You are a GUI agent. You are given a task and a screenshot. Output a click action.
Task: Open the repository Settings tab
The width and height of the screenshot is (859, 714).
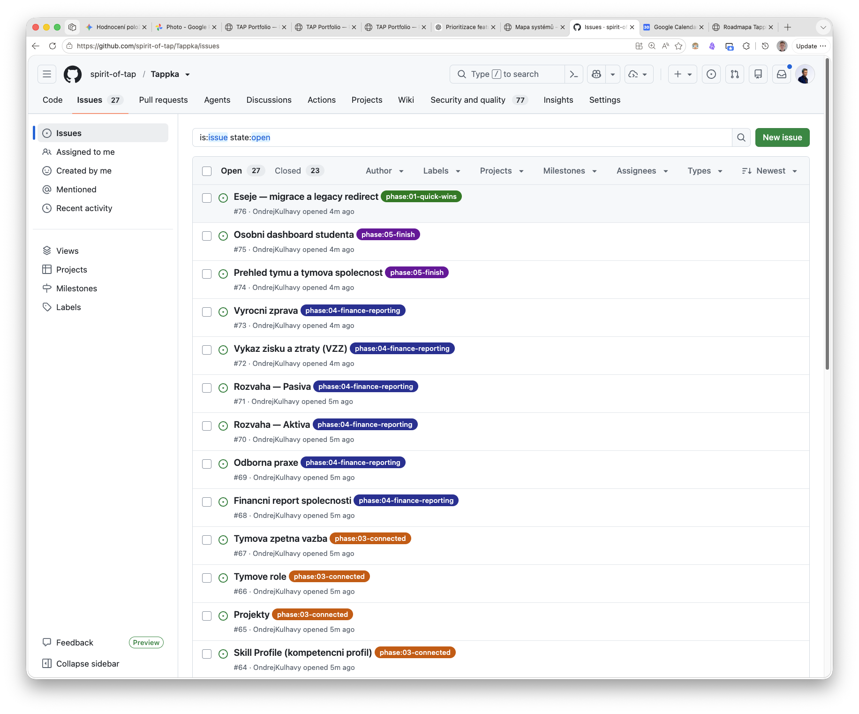(x=605, y=100)
